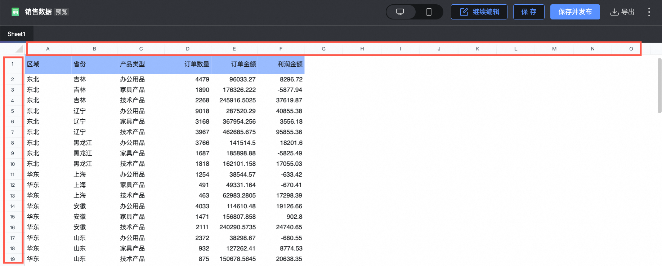This screenshot has width=662, height=266.
Task: Select column K header
Action: [x=477, y=49]
